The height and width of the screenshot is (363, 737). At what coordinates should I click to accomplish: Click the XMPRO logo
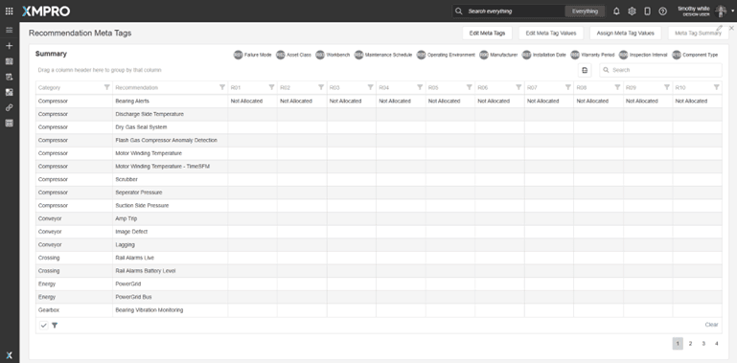tap(46, 11)
